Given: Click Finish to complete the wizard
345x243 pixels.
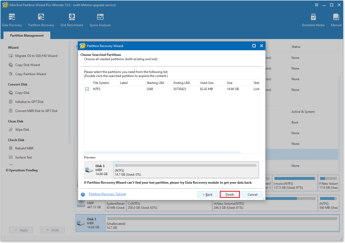Looking at the screenshot, I should (x=230, y=195).
